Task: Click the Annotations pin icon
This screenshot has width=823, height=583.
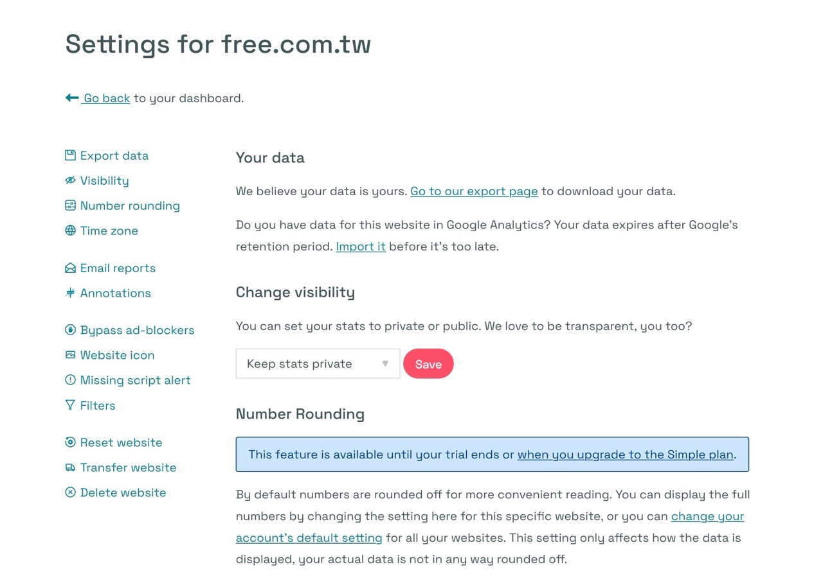Action: [70, 293]
